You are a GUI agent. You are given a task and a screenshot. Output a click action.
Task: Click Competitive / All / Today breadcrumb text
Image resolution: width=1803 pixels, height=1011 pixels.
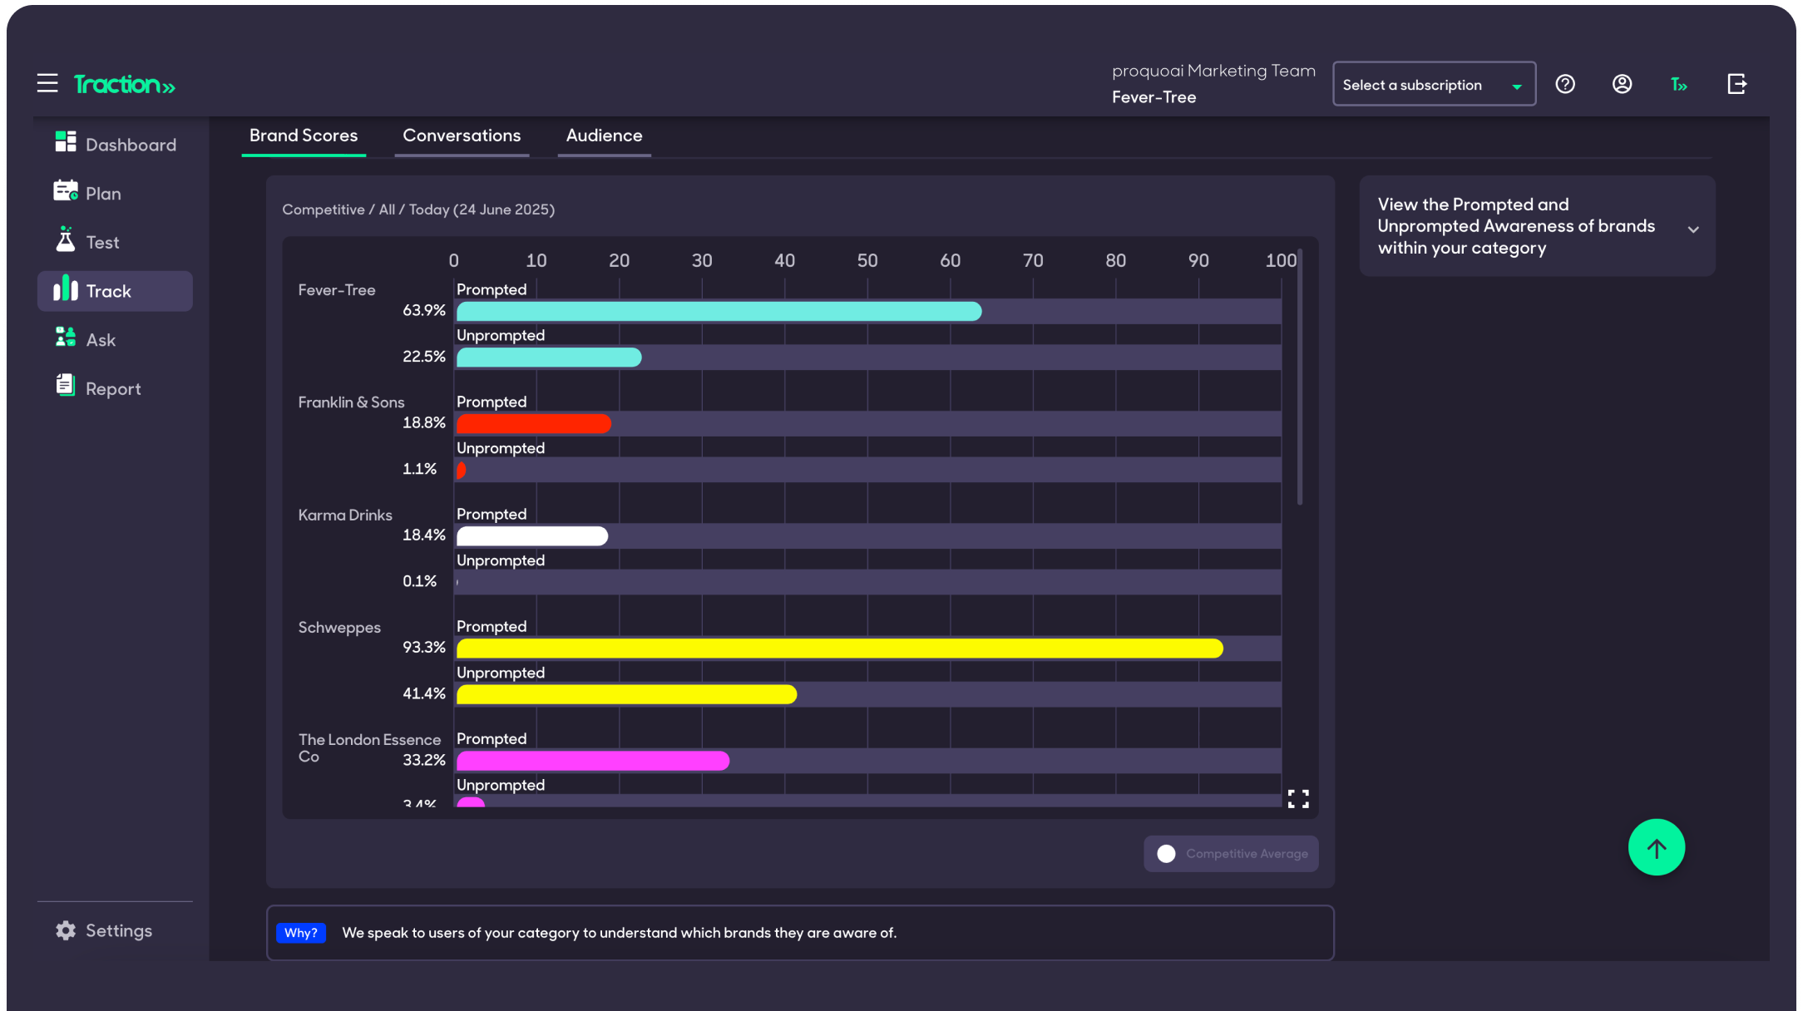coord(418,210)
